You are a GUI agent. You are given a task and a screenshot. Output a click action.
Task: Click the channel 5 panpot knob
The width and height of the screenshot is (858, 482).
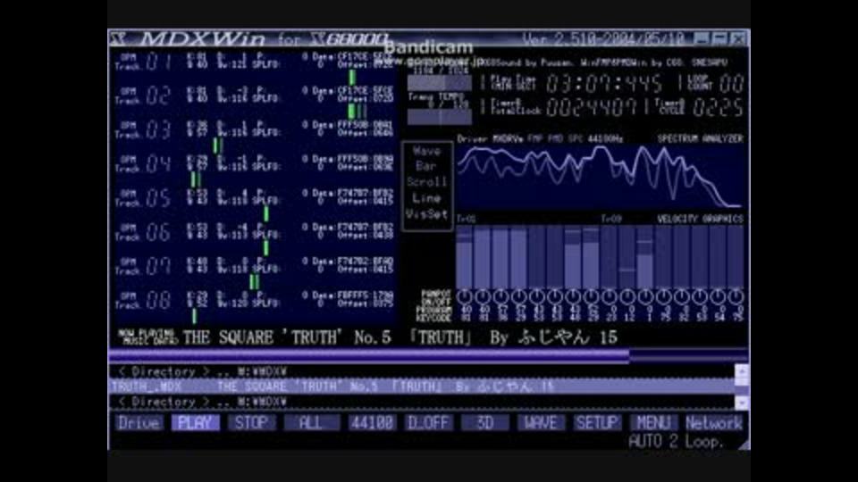point(537,296)
